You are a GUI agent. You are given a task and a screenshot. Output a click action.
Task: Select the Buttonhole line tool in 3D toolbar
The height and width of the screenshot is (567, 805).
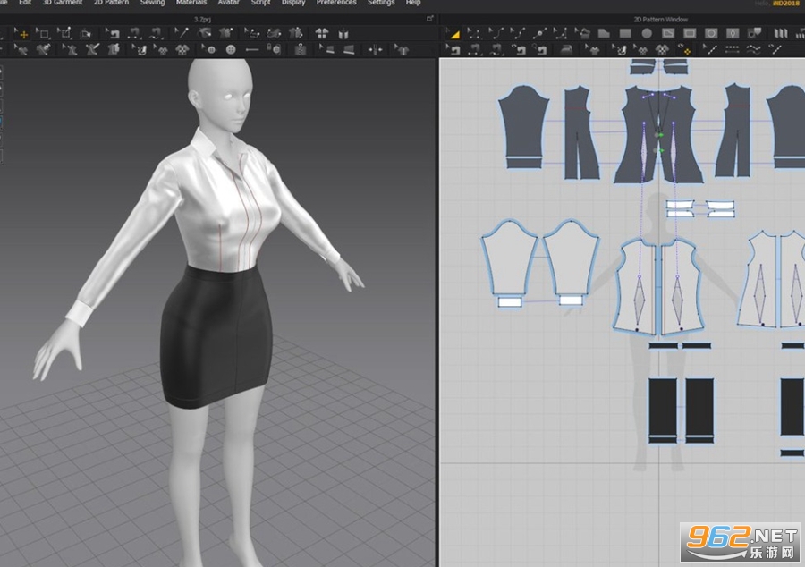click(252, 49)
